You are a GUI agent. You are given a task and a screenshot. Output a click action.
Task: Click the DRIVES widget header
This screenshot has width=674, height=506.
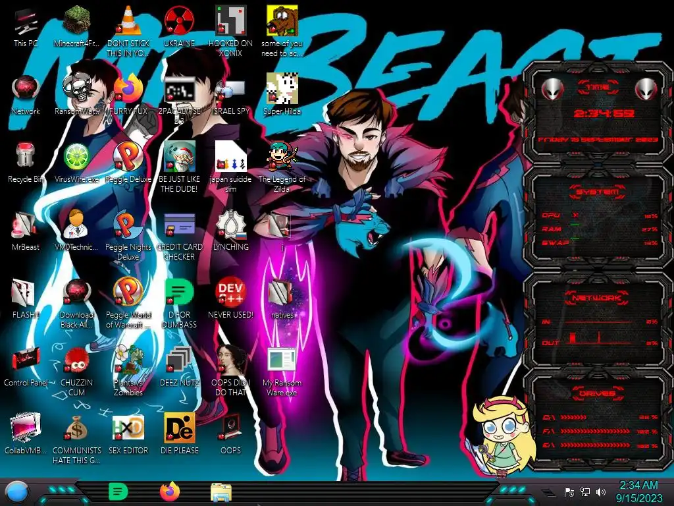coord(598,393)
